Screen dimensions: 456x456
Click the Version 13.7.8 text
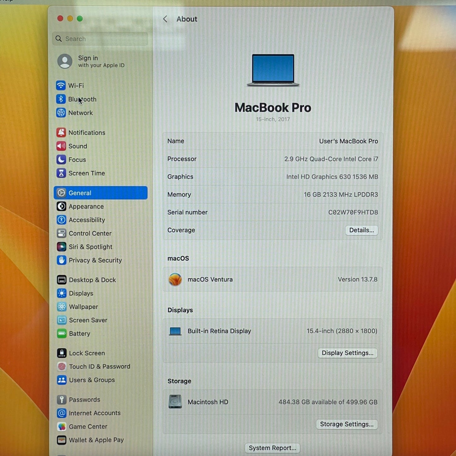click(358, 279)
